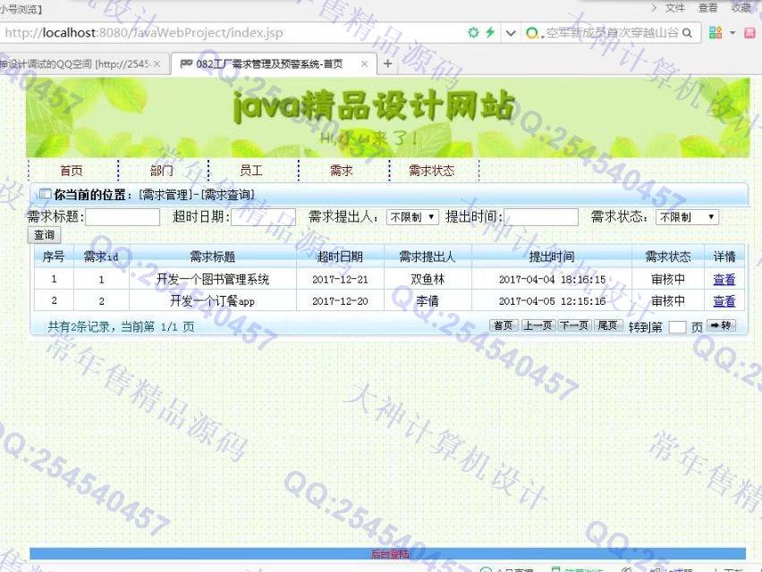The image size is (762, 572).
Task: Click the 查询 search button
Action: (x=44, y=235)
